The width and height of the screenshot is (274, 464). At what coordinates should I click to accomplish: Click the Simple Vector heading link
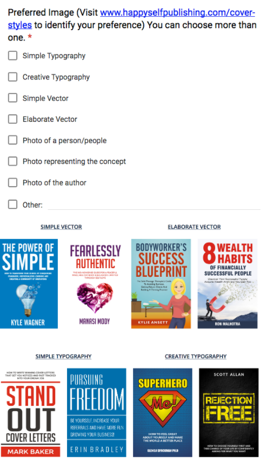click(61, 227)
